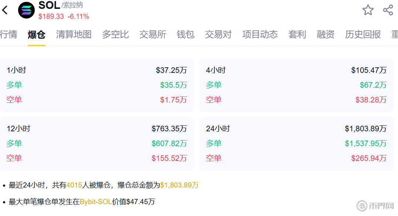Click the Bybit-SOL link
This screenshot has width=398, height=216.
click(x=96, y=202)
